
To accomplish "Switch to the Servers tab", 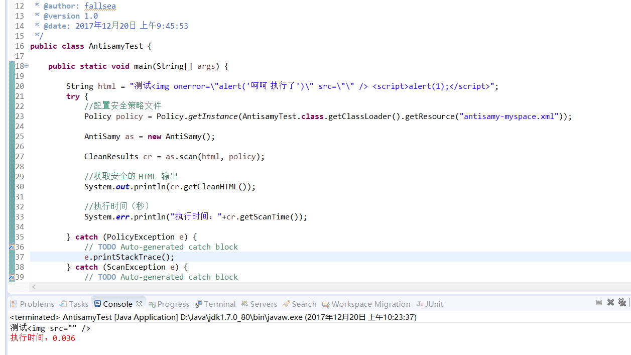I will click(259, 304).
